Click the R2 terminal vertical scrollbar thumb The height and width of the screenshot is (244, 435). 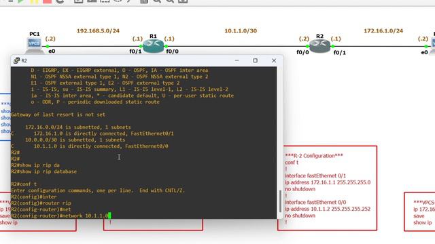(280, 201)
